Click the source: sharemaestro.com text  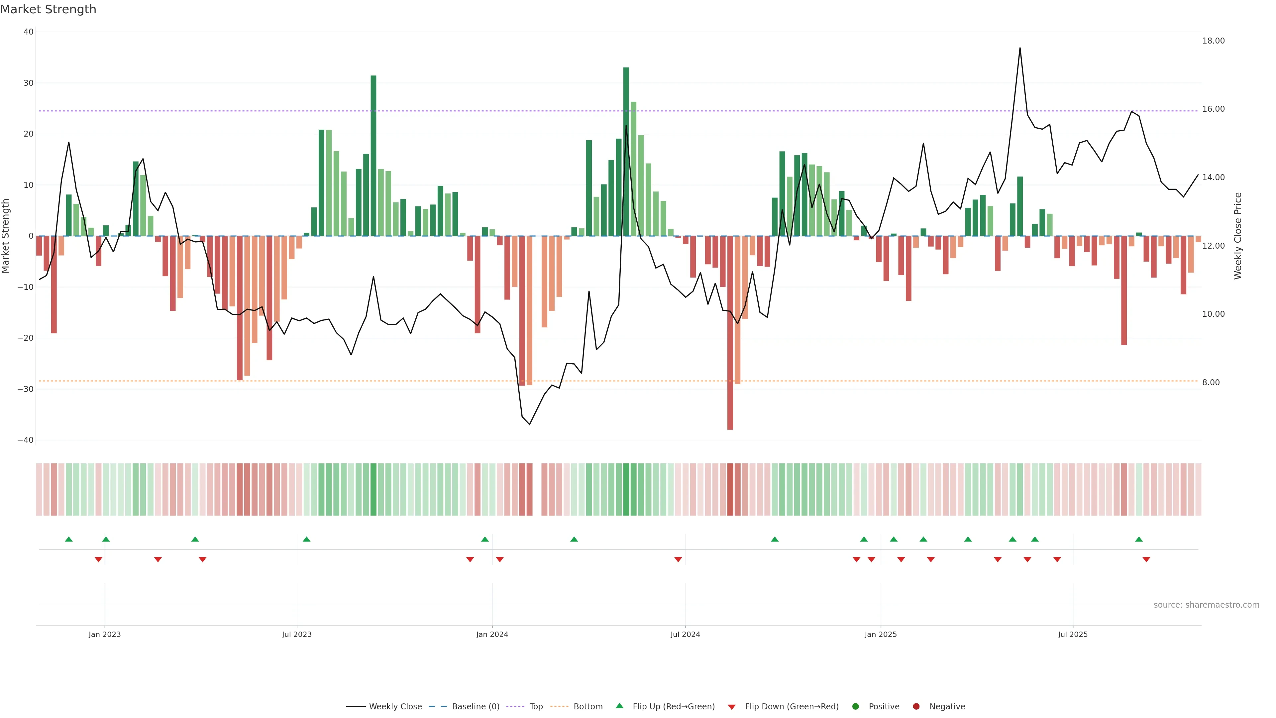coord(1206,605)
